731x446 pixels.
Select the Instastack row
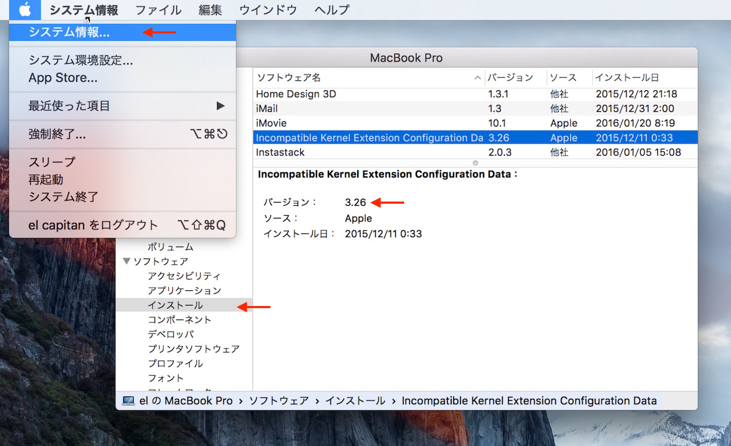point(475,152)
